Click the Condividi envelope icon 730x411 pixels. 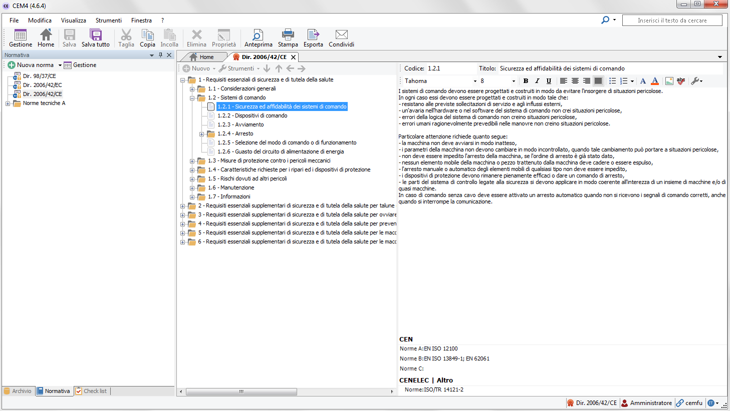[x=341, y=35]
